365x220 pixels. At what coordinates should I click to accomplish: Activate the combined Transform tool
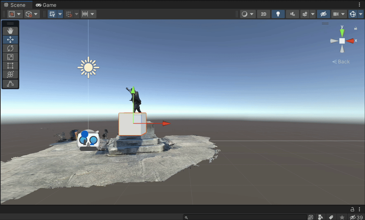10,74
